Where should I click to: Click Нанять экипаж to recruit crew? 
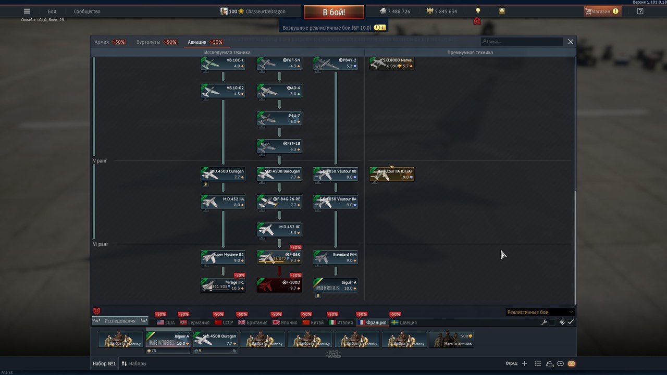coord(451,340)
